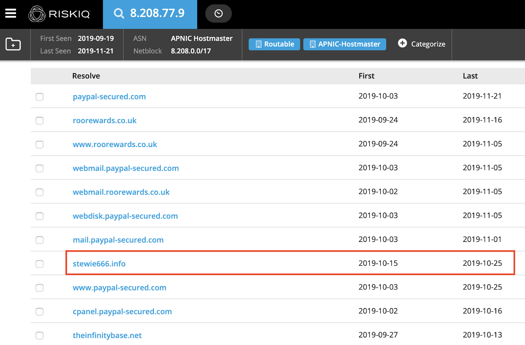Check the roorewards.co.uk row checkbox
The image size is (525, 345).
click(x=39, y=121)
